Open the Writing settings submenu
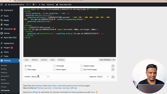 pos(4,69)
